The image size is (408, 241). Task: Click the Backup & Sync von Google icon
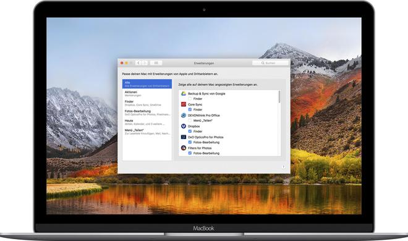point(184,93)
